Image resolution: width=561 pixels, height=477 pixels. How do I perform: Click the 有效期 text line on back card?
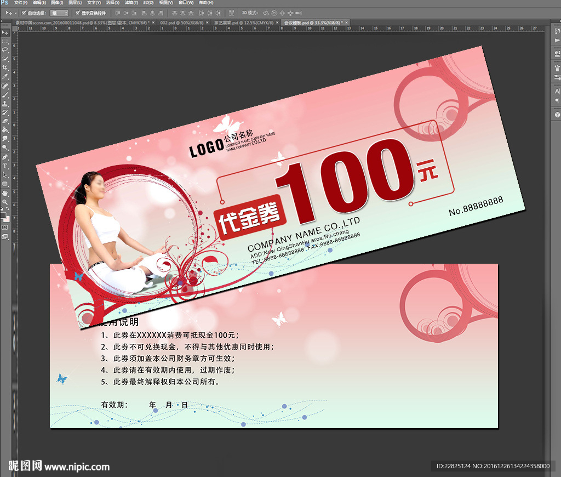coord(145,405)
